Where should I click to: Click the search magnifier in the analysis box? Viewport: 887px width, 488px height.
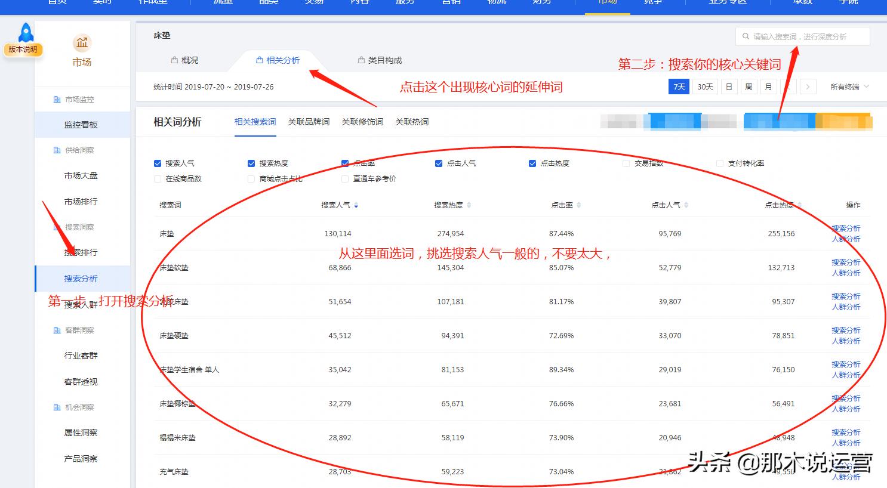(x=746, y=36)
